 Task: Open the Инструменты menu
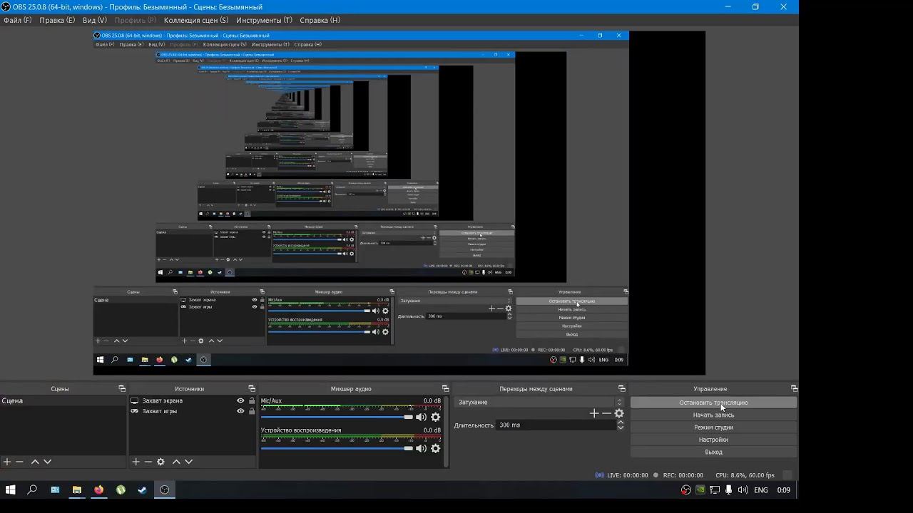[x=264, y=20]
